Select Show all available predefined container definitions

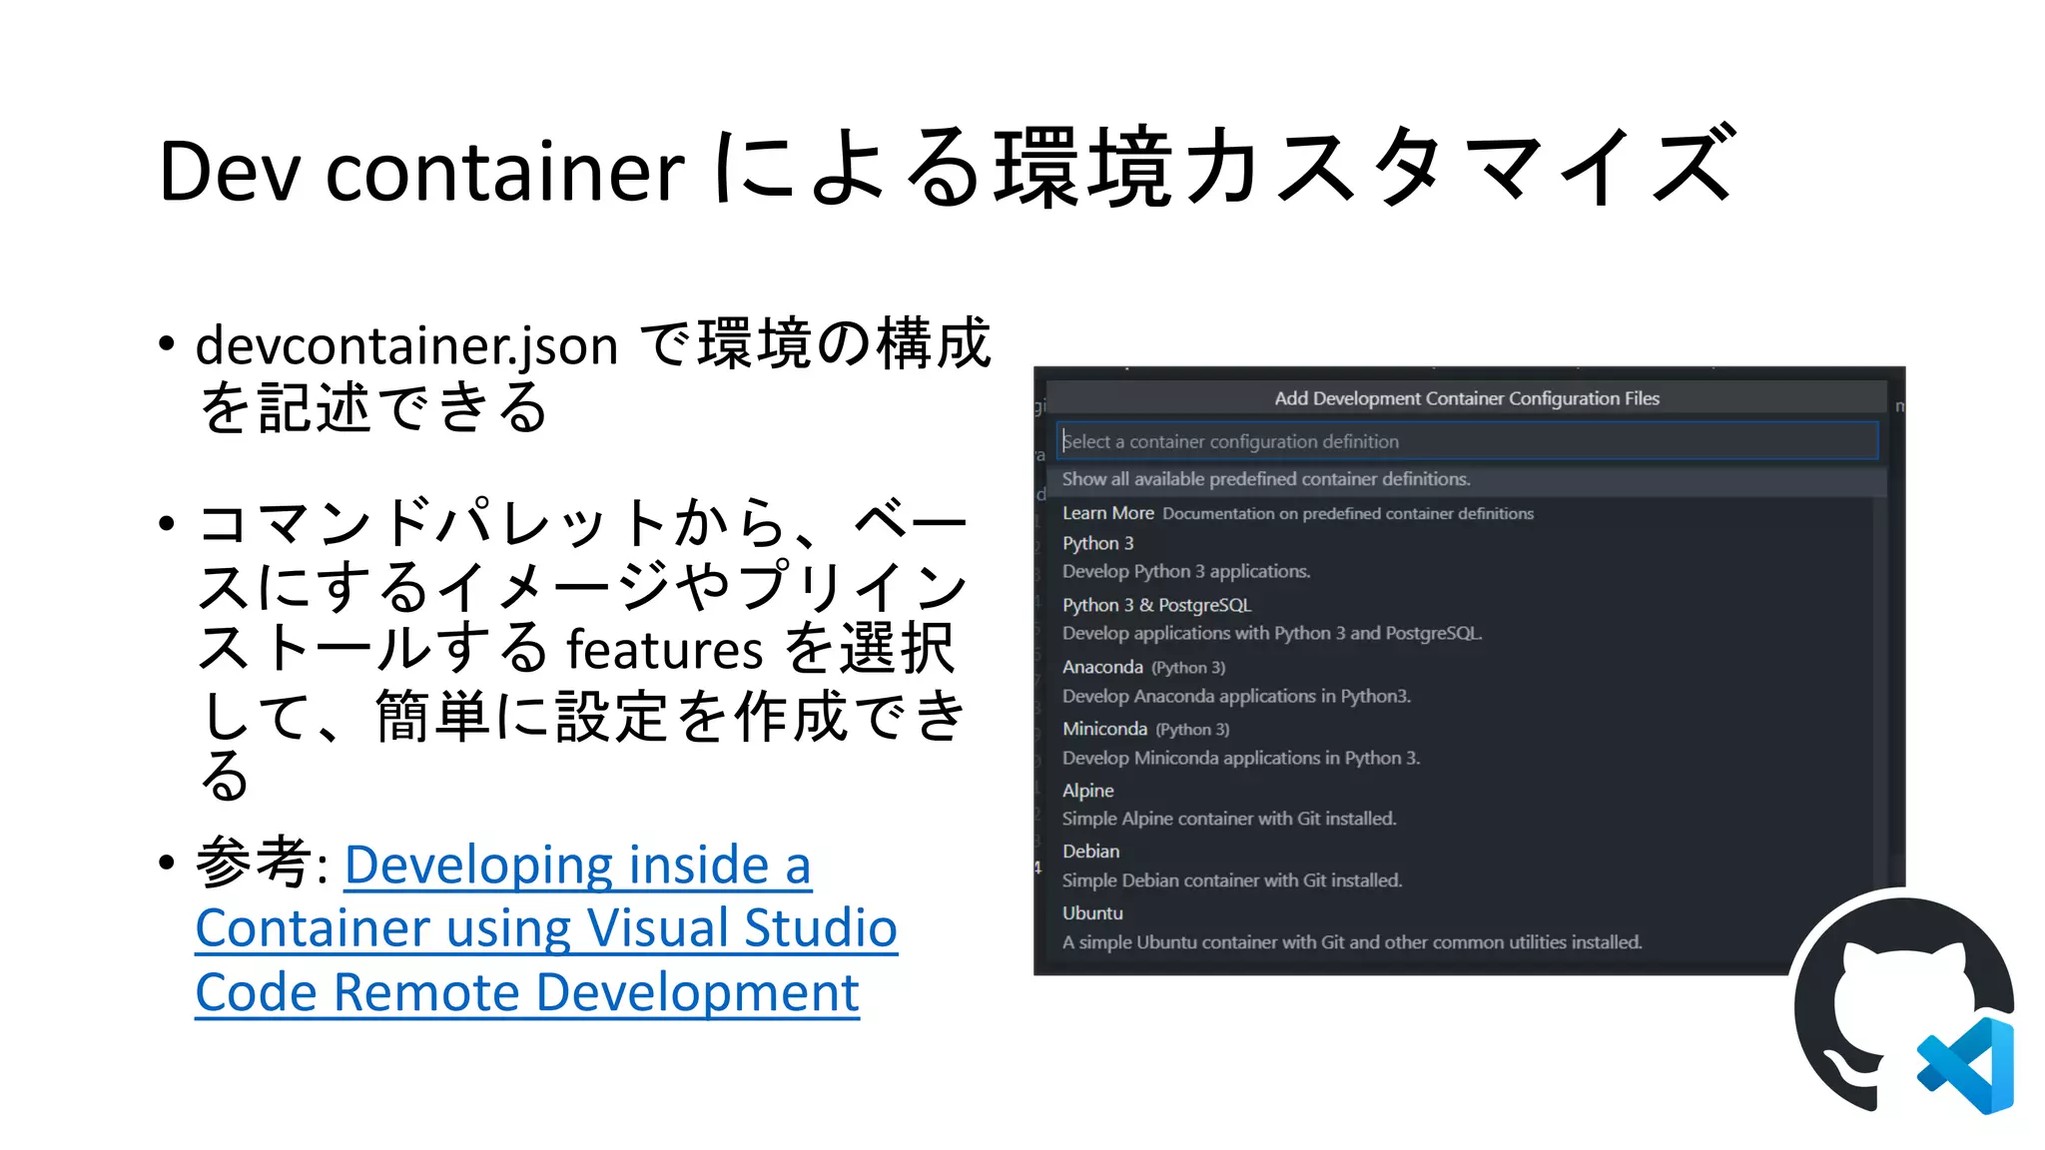1466,479
